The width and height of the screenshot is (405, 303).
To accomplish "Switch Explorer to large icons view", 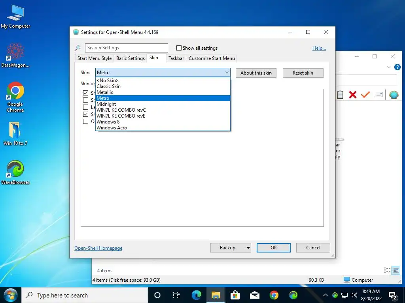I will click(396, 270).
